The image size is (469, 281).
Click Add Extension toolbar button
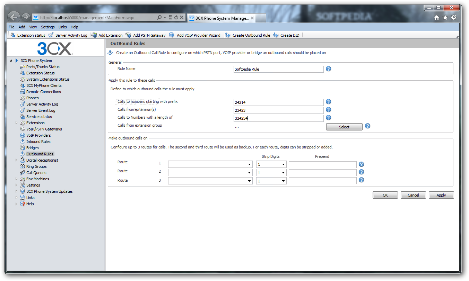(107, 35)
